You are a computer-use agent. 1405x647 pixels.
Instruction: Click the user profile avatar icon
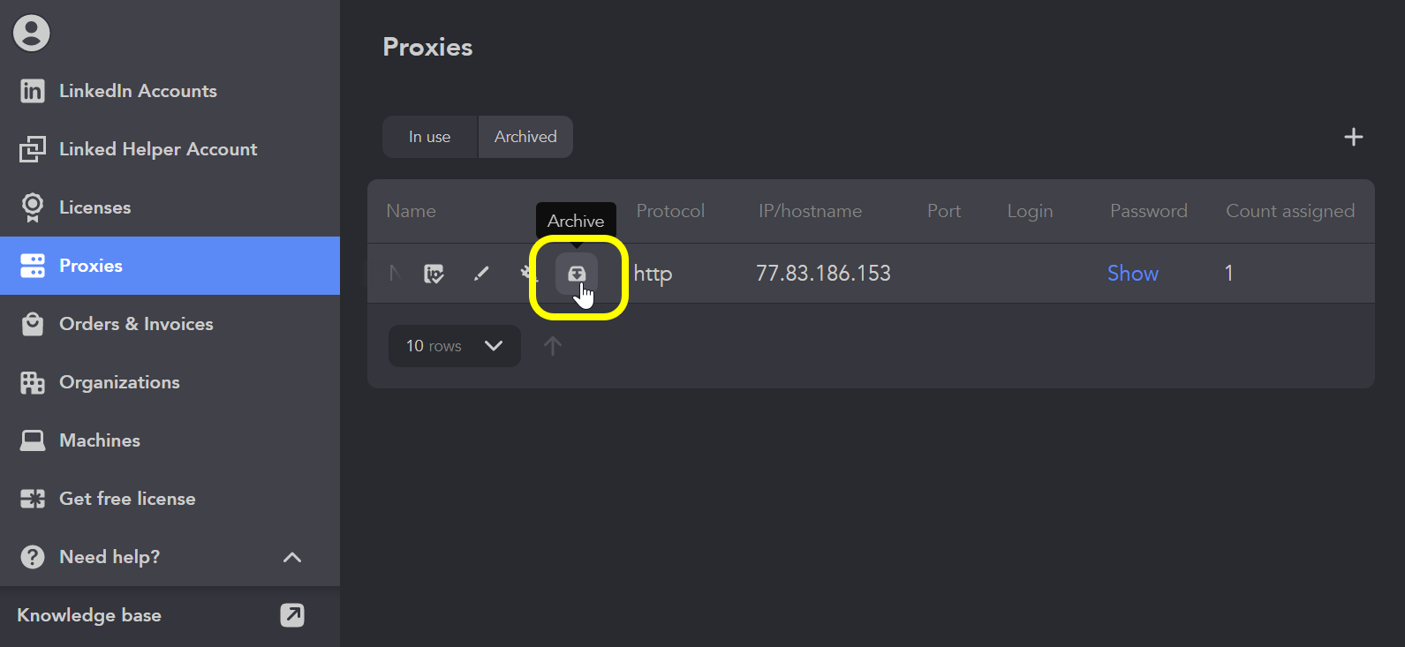click(x=32, y=32)
